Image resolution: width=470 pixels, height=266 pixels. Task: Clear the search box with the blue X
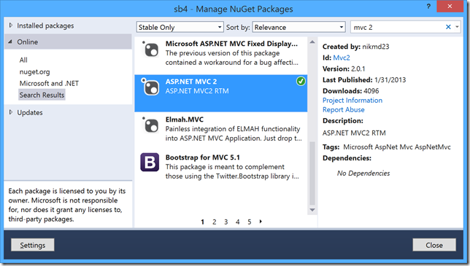[448, 27]
